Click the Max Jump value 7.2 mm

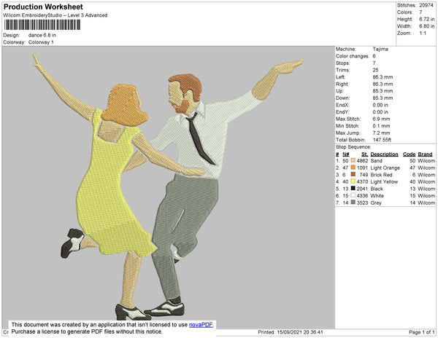click(x=381, y=133)
